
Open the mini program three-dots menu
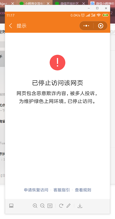(86, 26)
